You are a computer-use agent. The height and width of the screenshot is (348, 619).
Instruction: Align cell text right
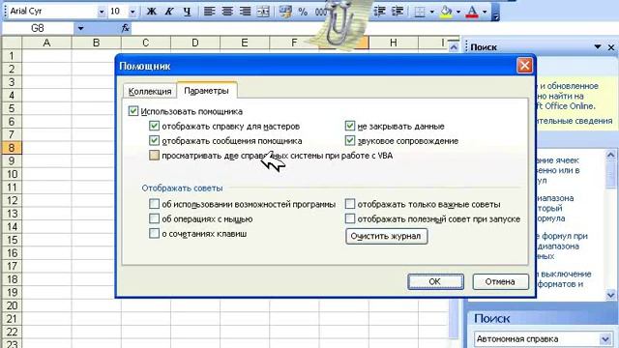(x=245, y=12)
